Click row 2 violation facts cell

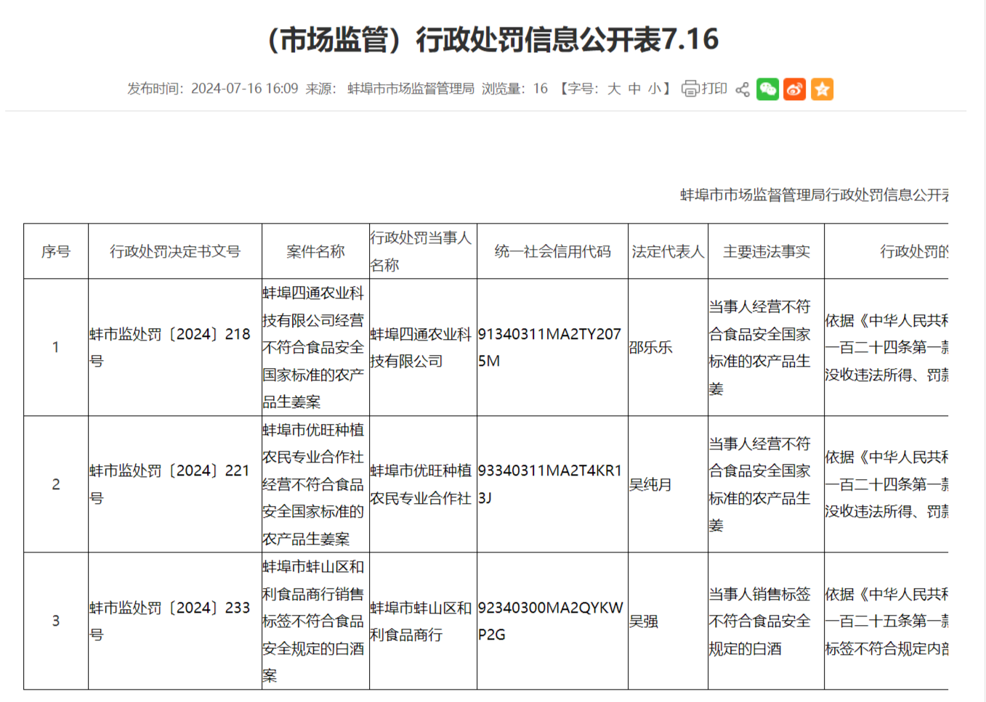(x=766, y=484)
